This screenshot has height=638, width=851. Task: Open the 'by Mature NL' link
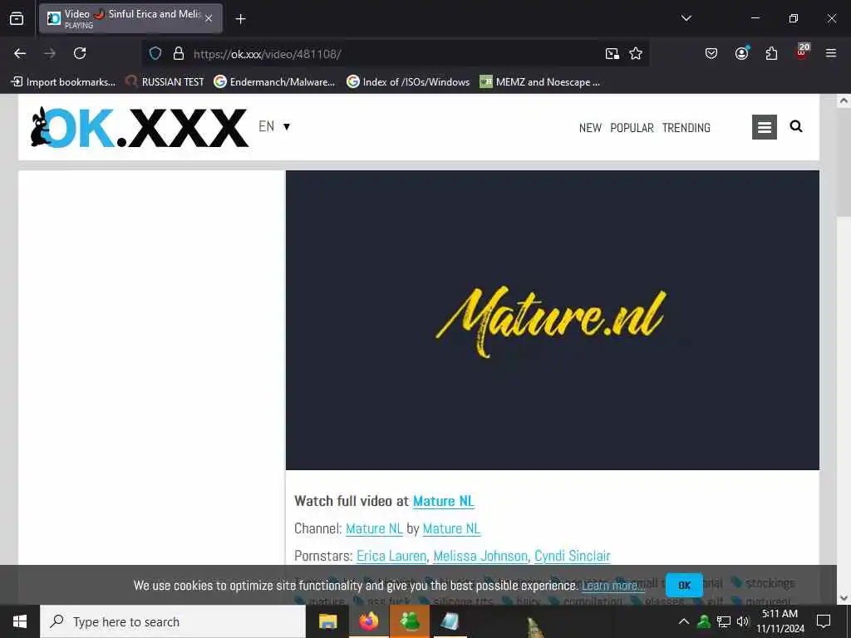click(451, 528)
